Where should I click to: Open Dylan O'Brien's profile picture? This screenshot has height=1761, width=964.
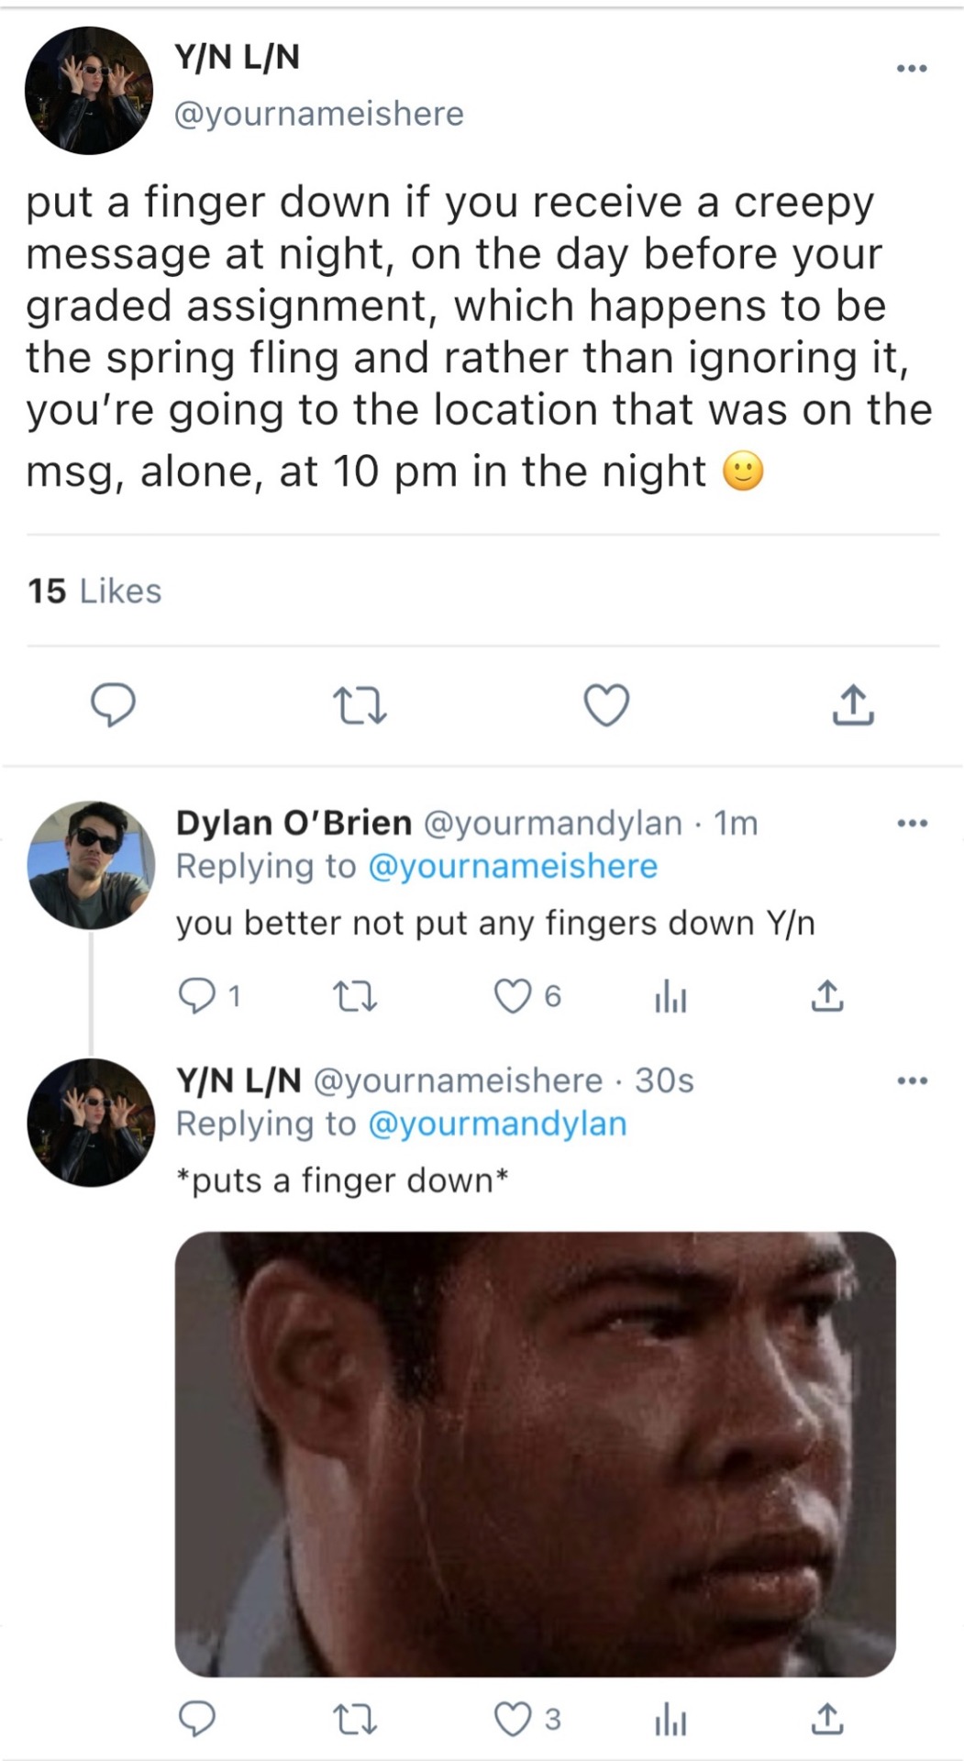pyautogui.click(x=91, y=865)
